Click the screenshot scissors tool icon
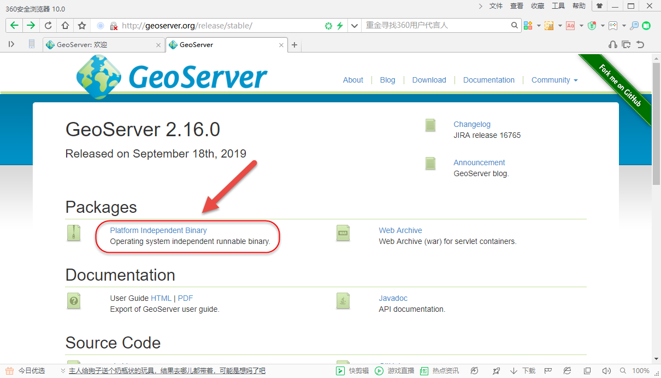Viewport: 661px width, 378px height. 549,26
